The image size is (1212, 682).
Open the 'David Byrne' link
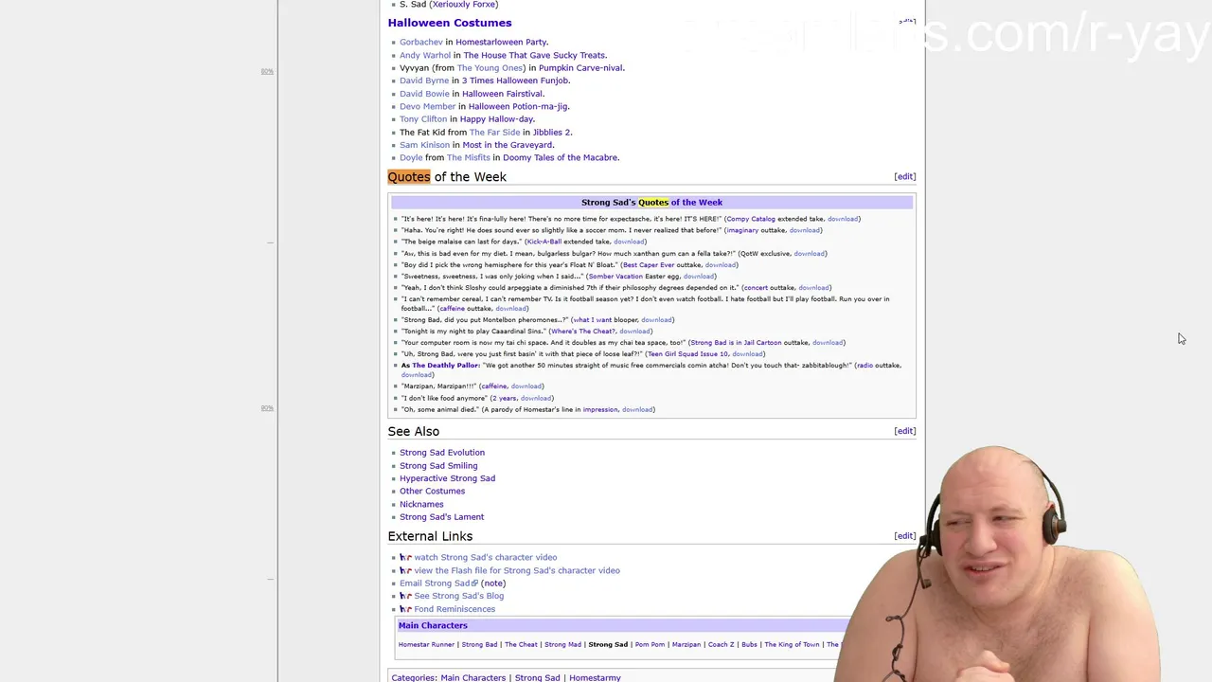[424, 81]
